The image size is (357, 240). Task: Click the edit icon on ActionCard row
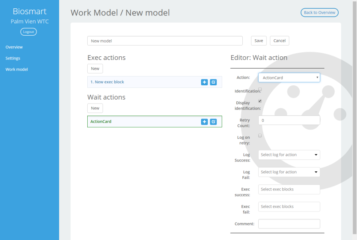pos(213,122)
